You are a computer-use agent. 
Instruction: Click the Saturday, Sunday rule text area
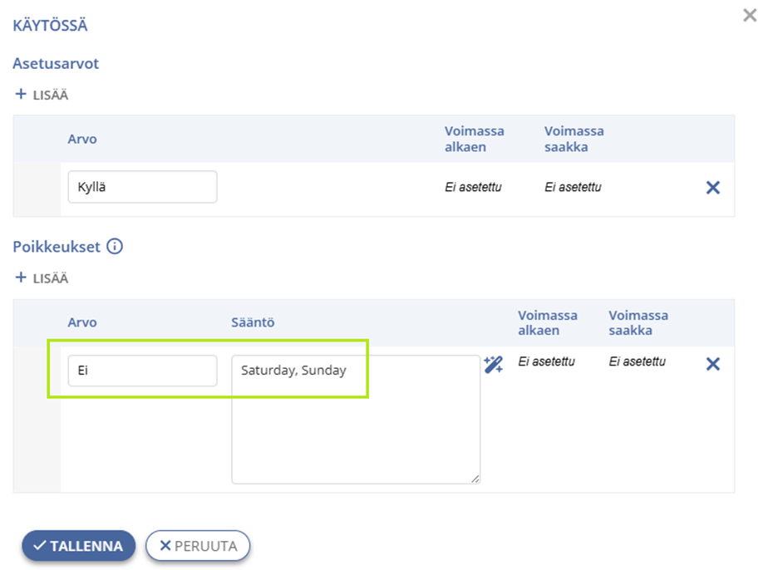[x=356, y=420]
